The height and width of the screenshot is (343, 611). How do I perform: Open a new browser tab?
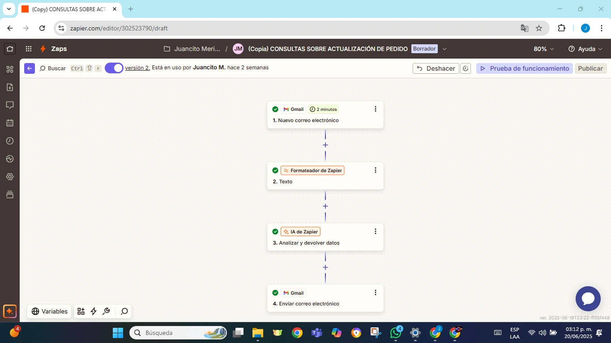tap(131, 9)
